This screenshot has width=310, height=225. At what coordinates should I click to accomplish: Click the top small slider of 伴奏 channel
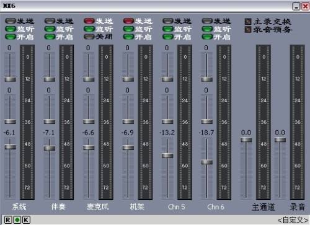[50, 79]
